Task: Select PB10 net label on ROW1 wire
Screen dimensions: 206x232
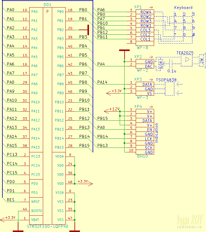Action: (x=102, y=23)
